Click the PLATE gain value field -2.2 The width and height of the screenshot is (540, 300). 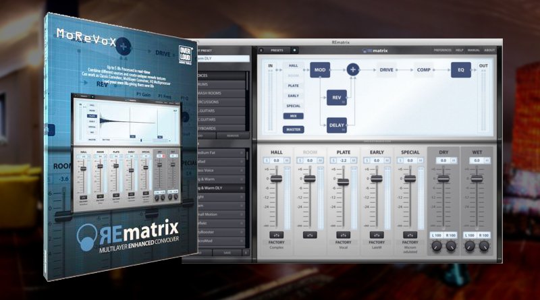(x=344, y=160)
